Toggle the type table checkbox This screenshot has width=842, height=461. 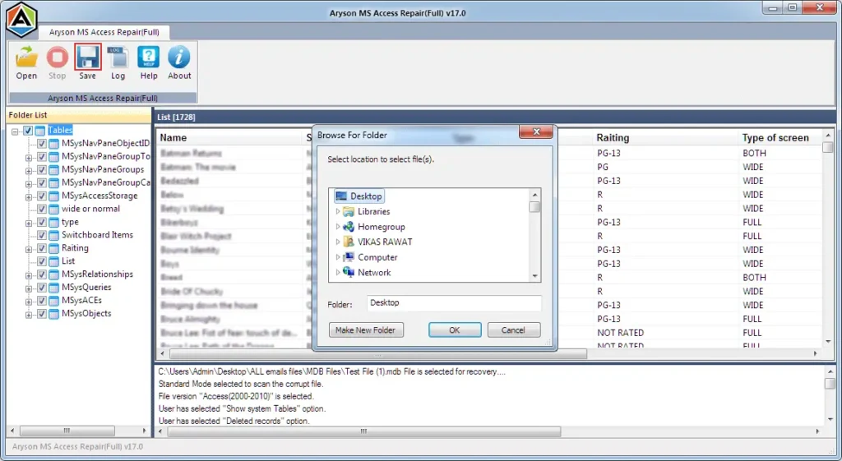(x=41, y=222)
